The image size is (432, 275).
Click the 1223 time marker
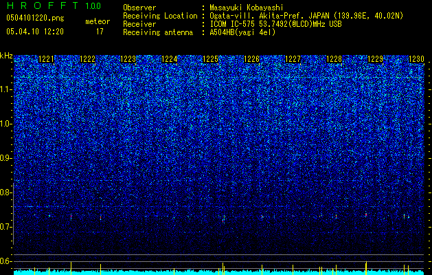(x=128, y=59)
